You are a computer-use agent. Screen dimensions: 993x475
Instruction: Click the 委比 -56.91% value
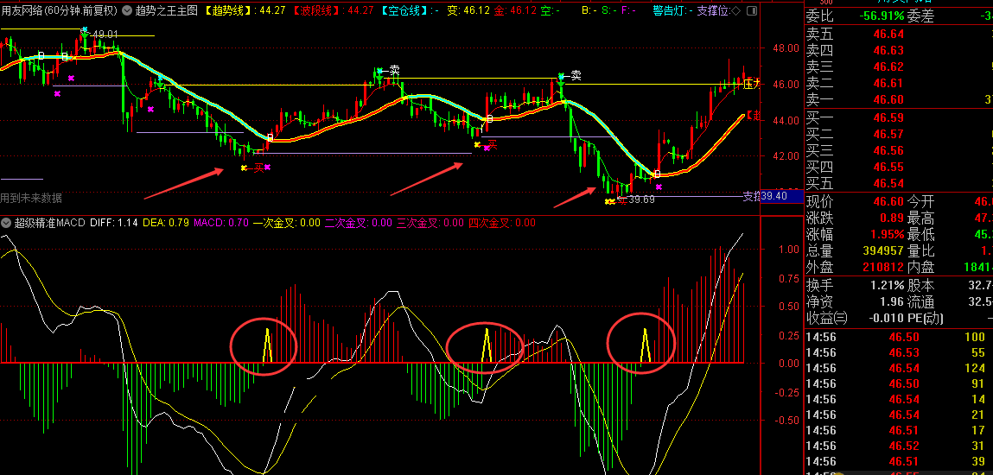click(881, 17)
